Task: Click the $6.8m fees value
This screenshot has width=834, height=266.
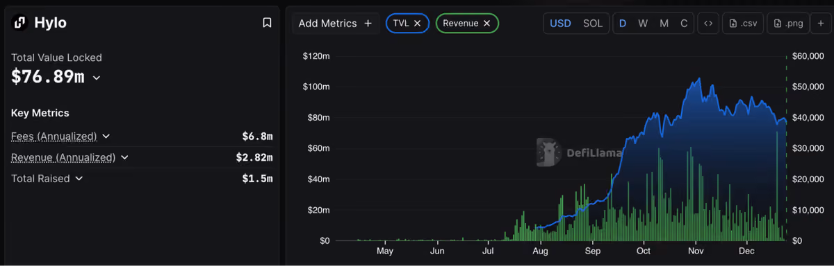Action: pyautogui.click(x=257, y=136)
